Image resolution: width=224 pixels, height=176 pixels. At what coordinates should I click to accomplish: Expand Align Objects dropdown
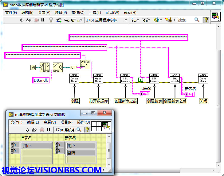pyautogui.click(x=135, y=20)
